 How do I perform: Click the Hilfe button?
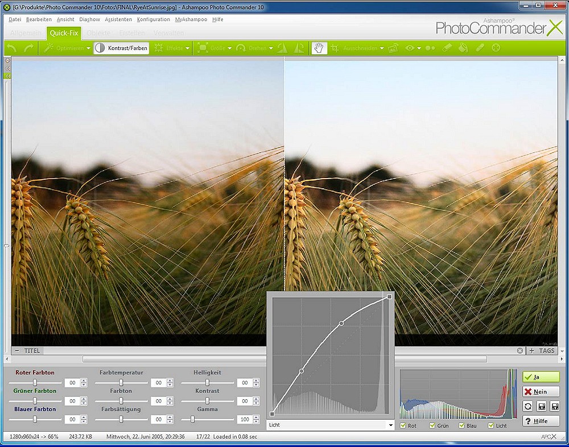(541, 421)
